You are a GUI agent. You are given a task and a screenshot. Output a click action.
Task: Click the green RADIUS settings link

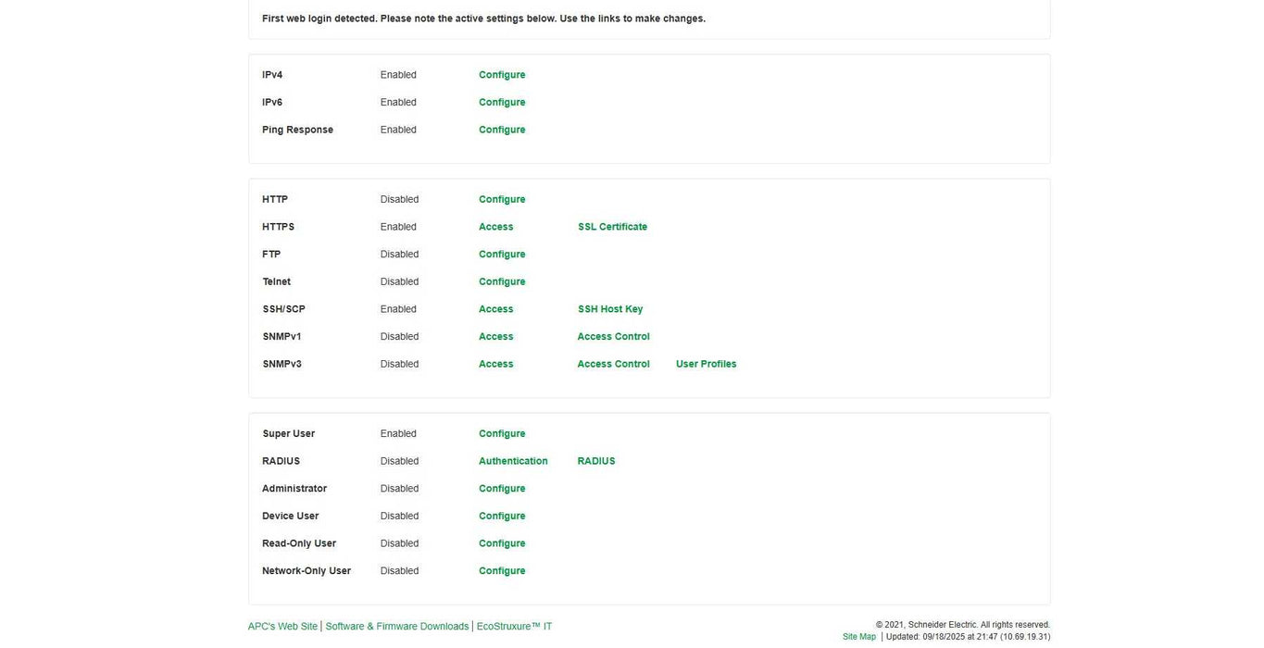coord(595,461)
